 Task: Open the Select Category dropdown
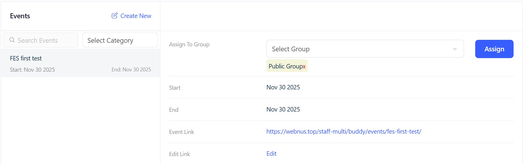[120, 40]
